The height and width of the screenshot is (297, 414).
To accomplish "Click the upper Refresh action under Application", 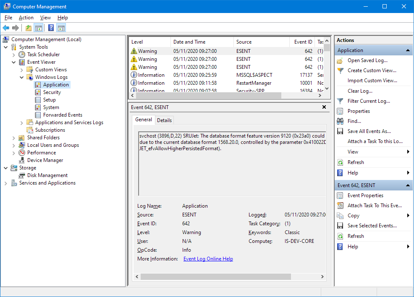I will [x=356, y=162].
